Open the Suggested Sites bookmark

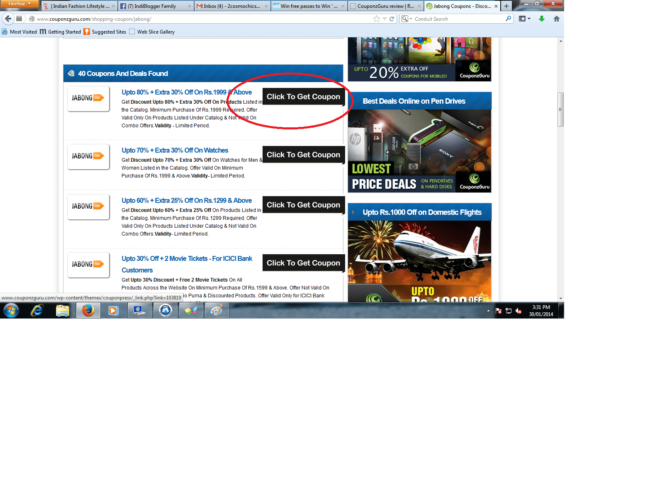pos(105,32)
